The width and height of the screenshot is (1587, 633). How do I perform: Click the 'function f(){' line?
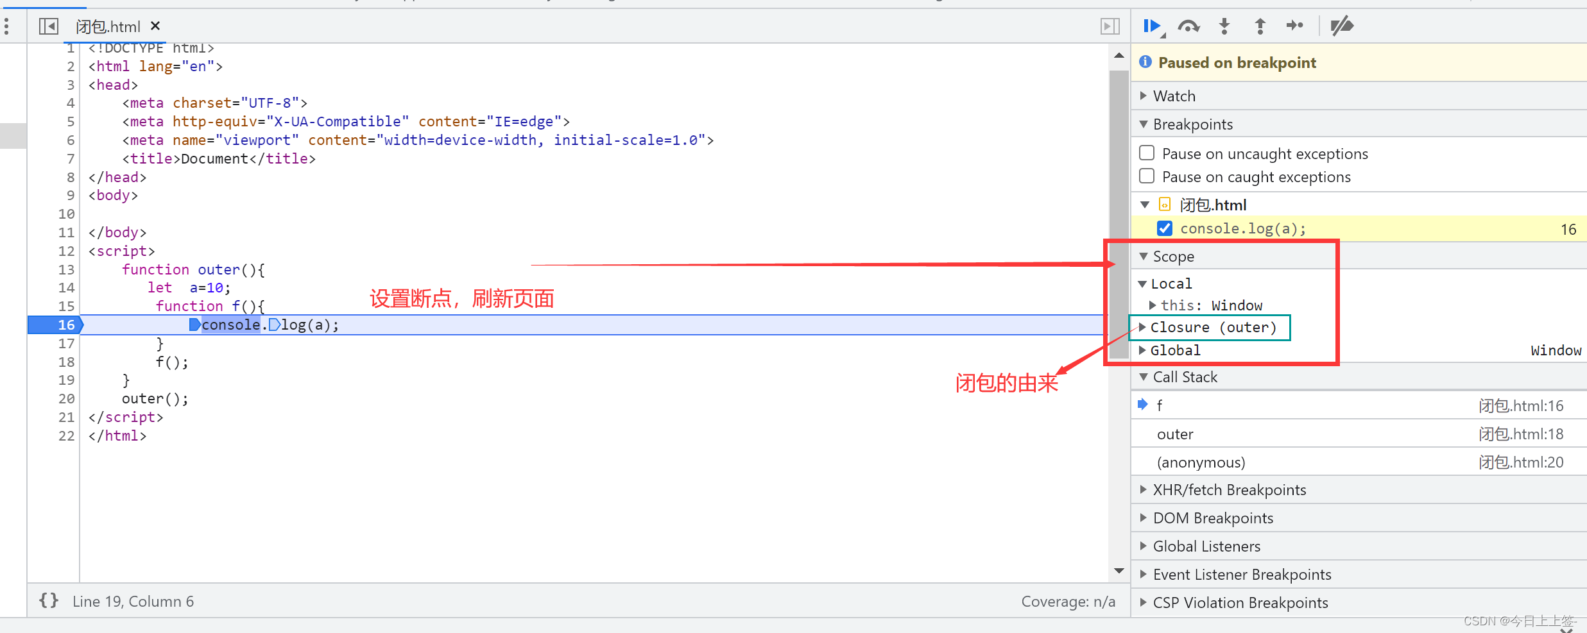[x=210, y=306]
